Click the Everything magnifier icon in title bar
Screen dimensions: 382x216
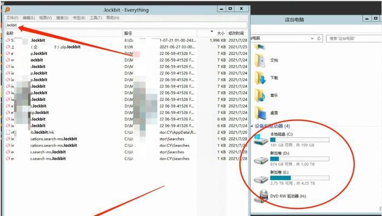pyautogui.click(x=8, y=10)
